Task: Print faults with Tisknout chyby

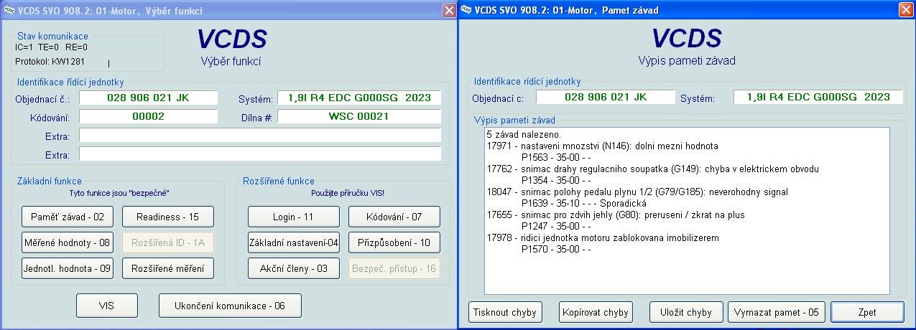Action: 504,312
